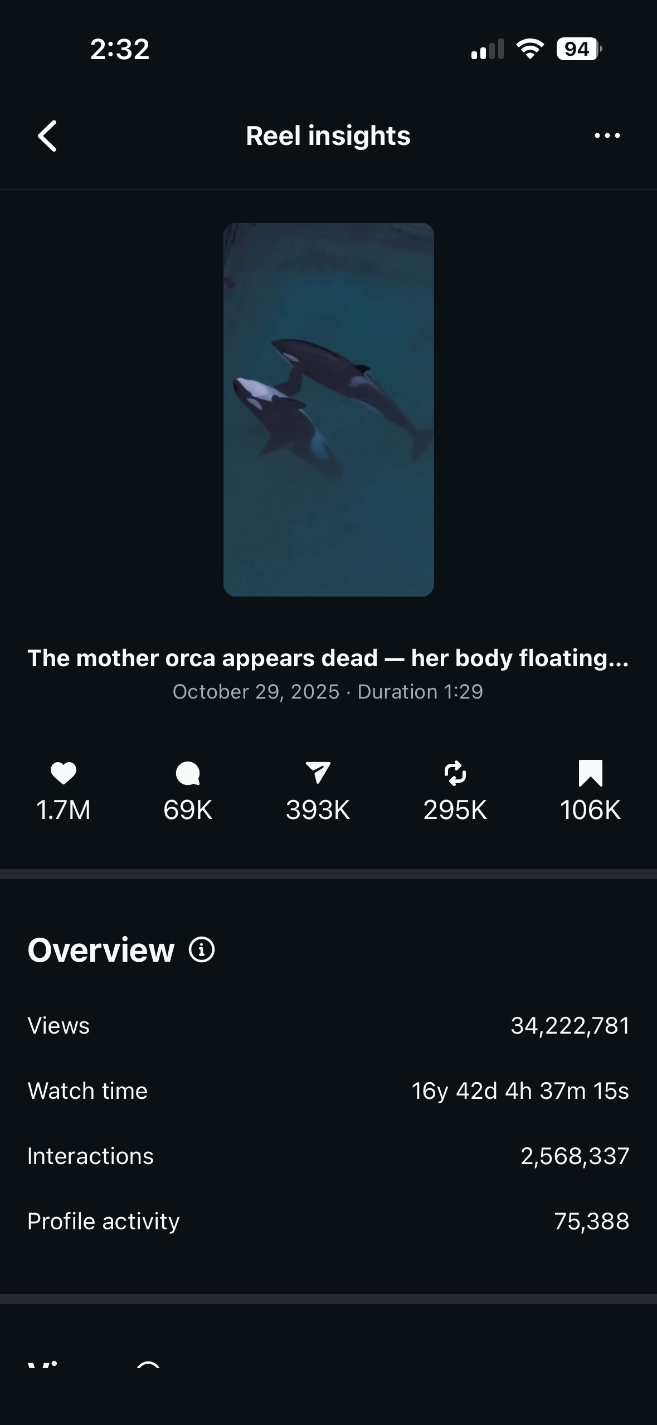Tap the truncated reel caption text
This screenshot has height=1425, width=657.
point(328,658)
